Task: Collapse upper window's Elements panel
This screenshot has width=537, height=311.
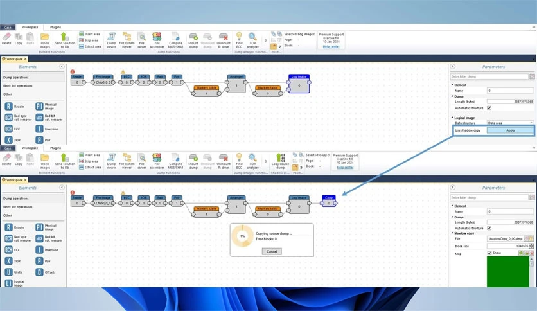Action: [62, 66]
